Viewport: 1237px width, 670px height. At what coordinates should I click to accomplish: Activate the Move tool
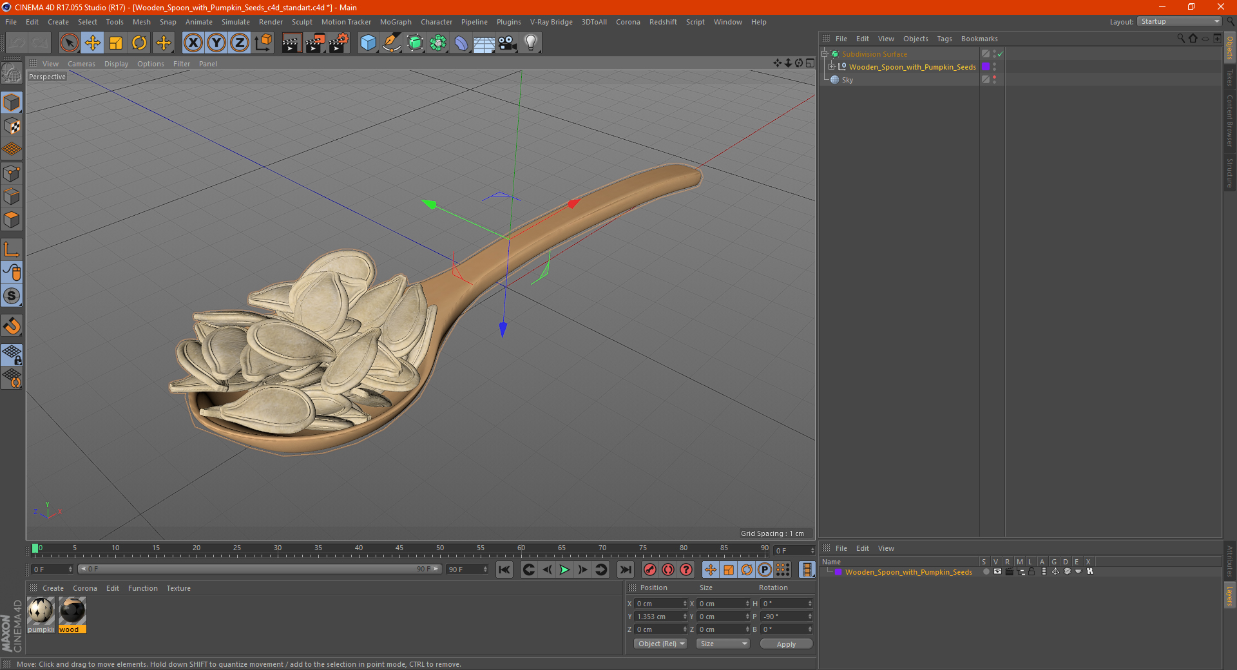[93, 43]
